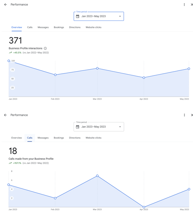The height and width of the screenshot is (213, 193).
Task: Click May 2023 data point on calls chart
Action: click(x=189, y=189)
